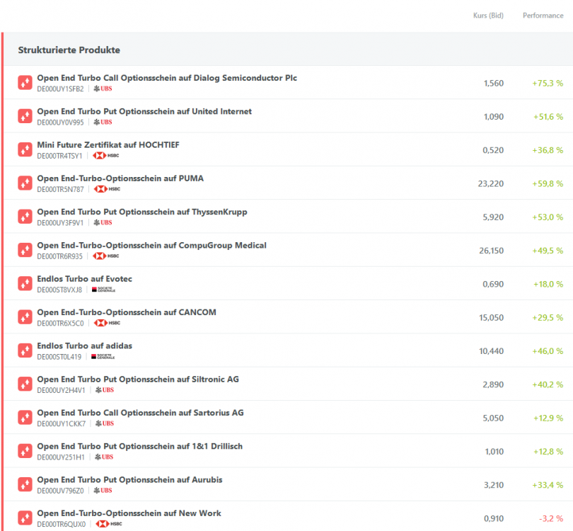Open Open End-Turbo-Optionsschein auf New Work
Image resolution: width=573 pixels, height=531 pixels.
129,513
